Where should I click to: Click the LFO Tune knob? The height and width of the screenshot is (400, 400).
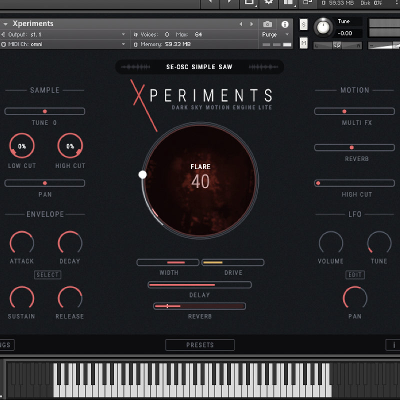[379, 243]
